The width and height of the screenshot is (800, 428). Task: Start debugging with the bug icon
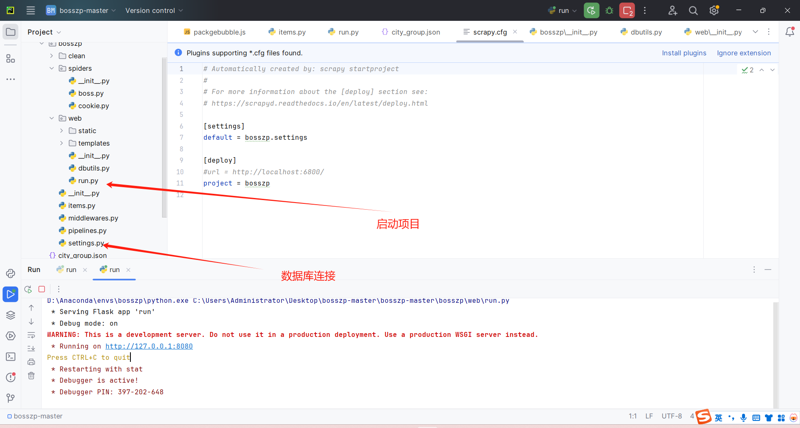tap(609, 10)
